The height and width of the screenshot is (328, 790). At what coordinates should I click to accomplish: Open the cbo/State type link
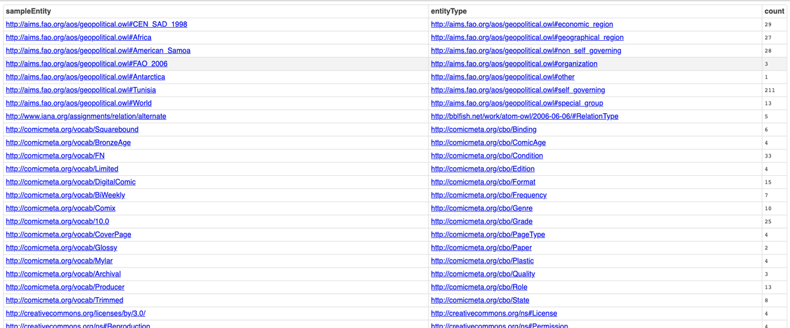pyautogui.click(x=480, y=301)
